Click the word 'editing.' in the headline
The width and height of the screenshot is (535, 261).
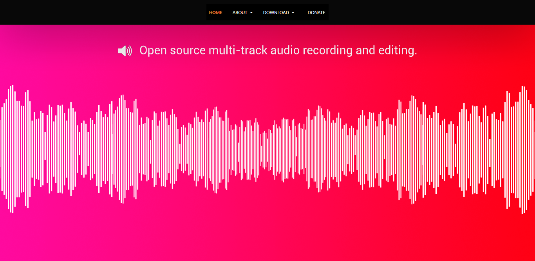398,50
